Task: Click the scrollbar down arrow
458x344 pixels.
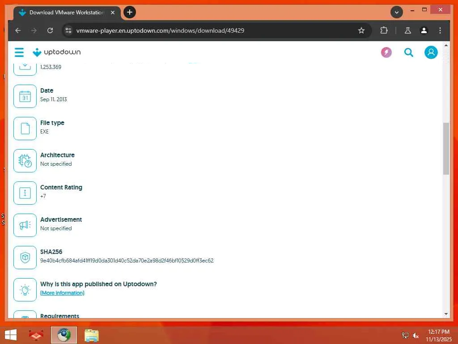Action: tap(446, 314)
